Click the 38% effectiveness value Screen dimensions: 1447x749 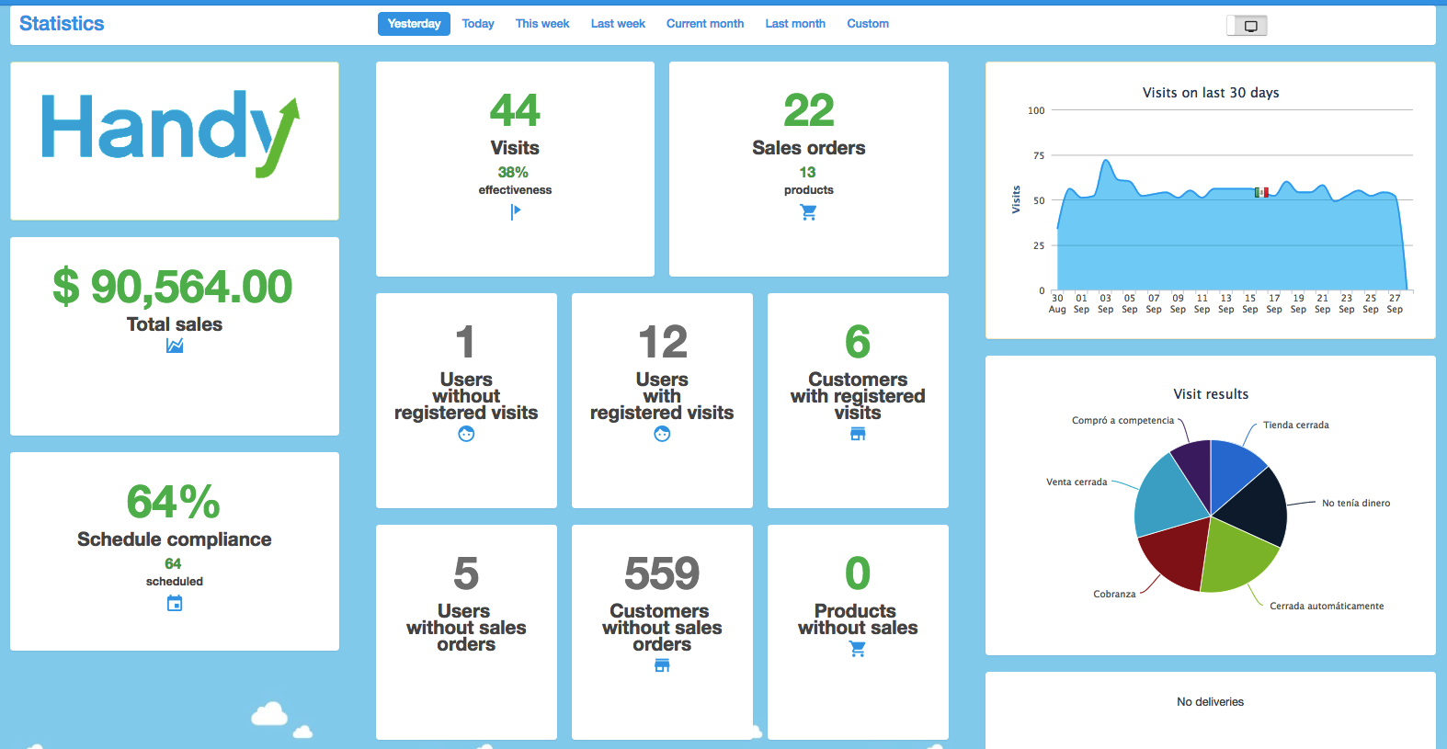513,172
